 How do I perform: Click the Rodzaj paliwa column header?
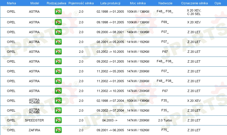(56, 3)
